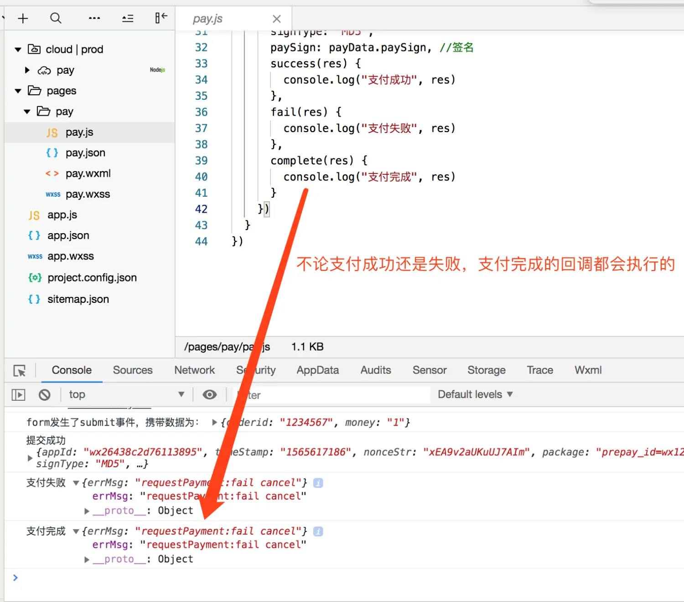This screenshot has height=602, width=684.
Task: Click the folder icon beside pages
Action: tap(35, 91)
